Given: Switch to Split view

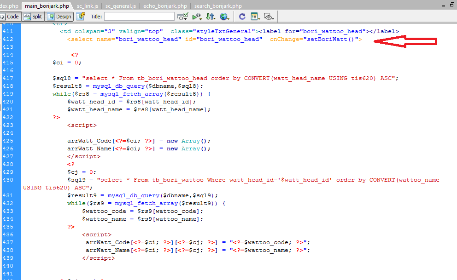Looking at the screenshot, I should 33,17.
